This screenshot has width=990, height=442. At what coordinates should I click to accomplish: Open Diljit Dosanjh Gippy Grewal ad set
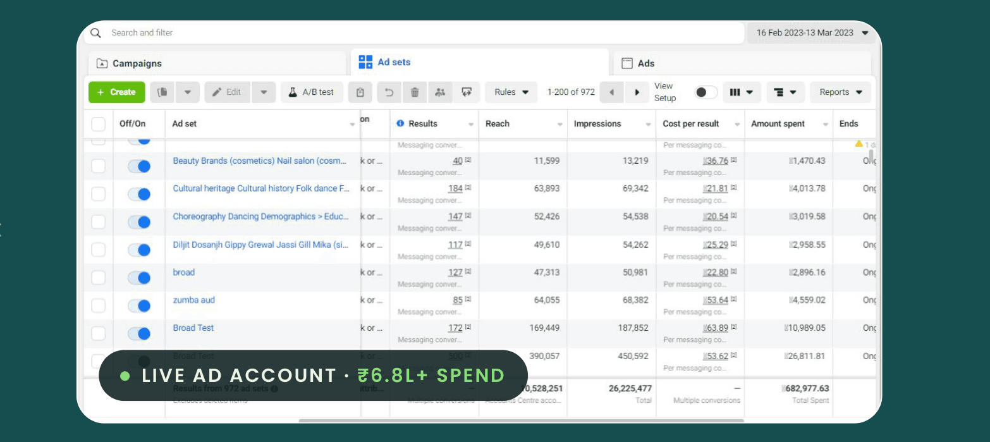(x=260, y=245)
